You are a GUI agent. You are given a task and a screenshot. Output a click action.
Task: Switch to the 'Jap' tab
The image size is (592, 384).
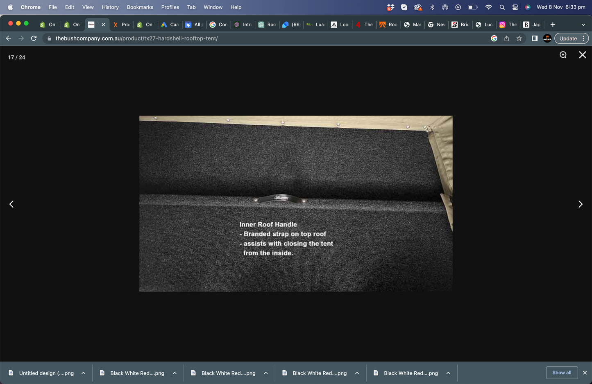point(532,25)
